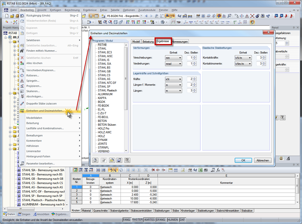
Task: Click the fx formula icon in table toolbar
Action: [218, 170]
